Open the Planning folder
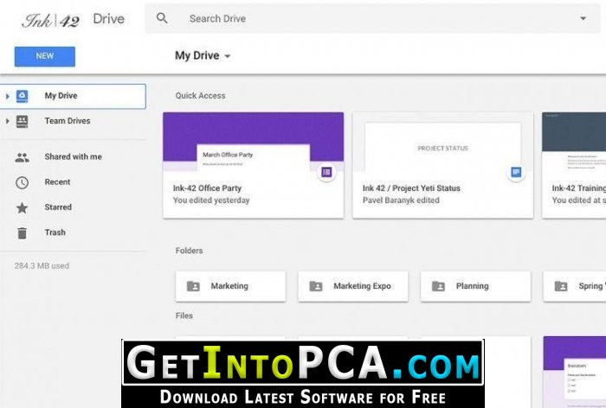 coord(475,286)
